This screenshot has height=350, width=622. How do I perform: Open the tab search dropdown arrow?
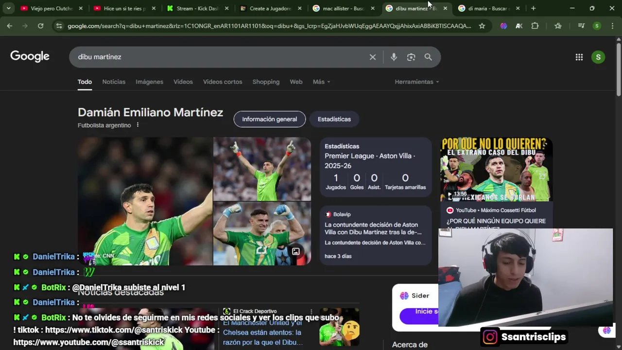8,8
